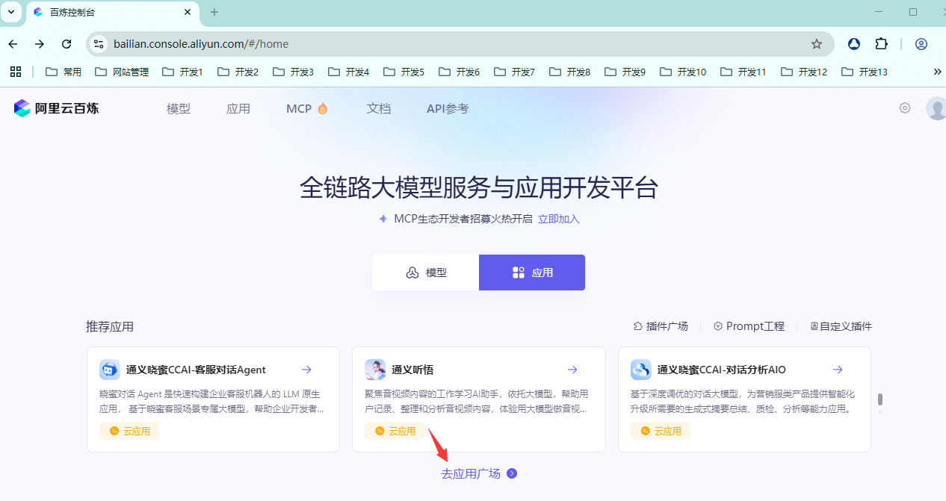View site information icon in address bar

99,44
